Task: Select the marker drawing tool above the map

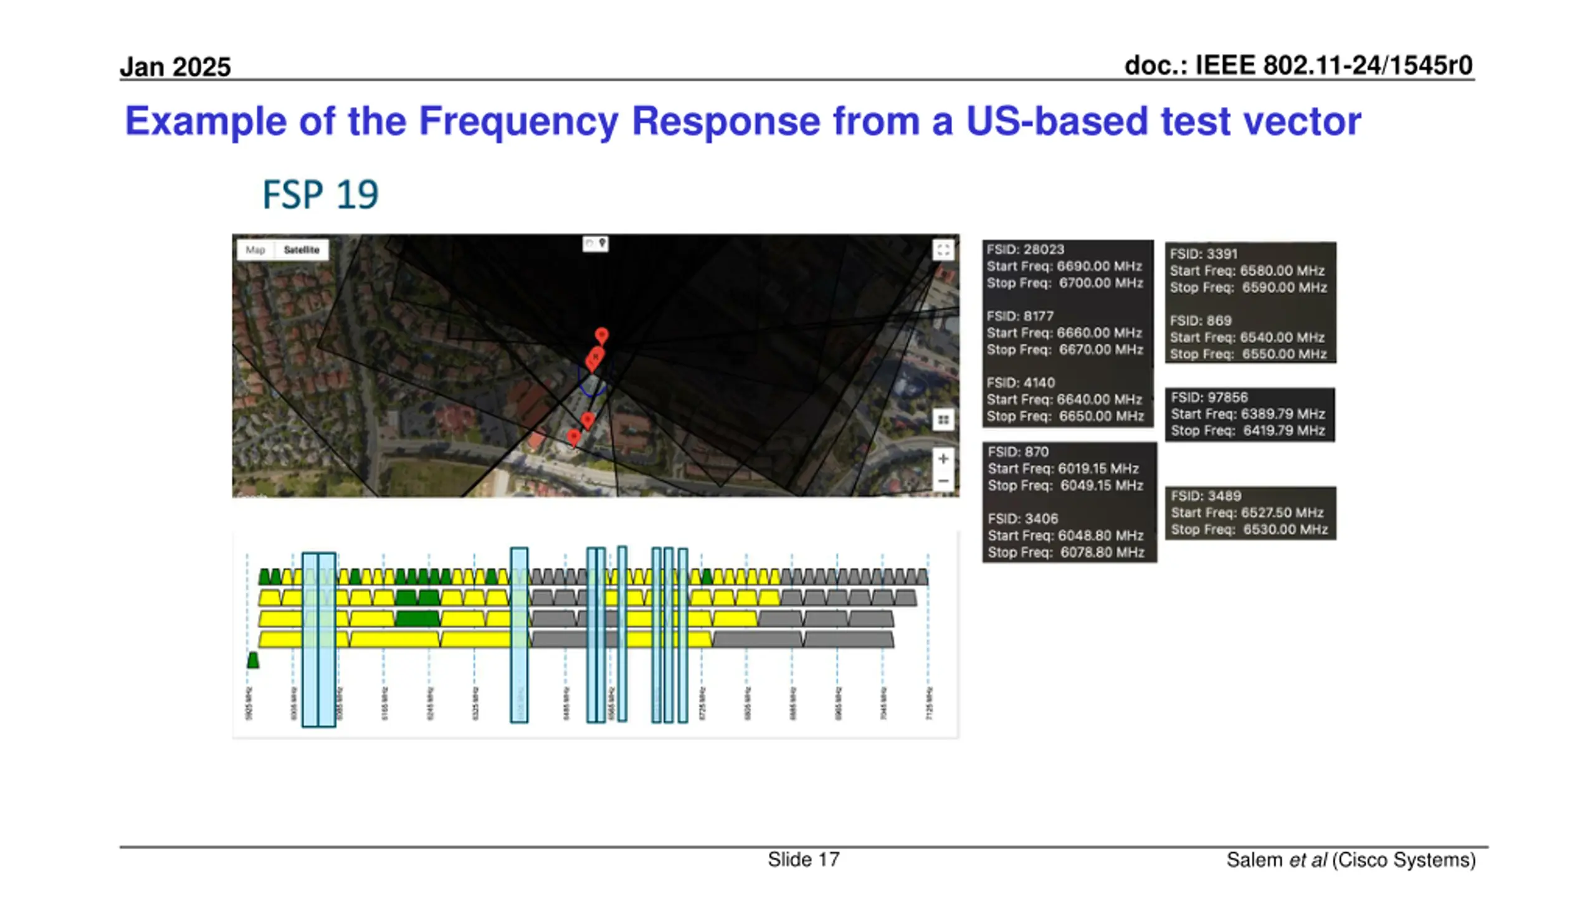Action: [602, 244]
